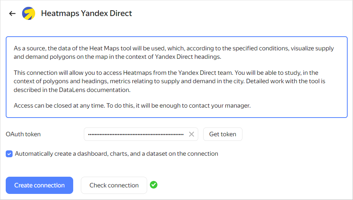Screen dimensions: 353x200
Task: Click the 'Access can be closed' sentence
Action: [132, 106]
